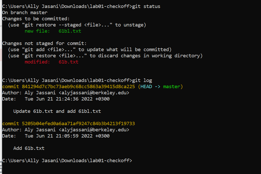
Task: Click the "git status" command text
Action: pyautogui.click(x=146, y=6)
